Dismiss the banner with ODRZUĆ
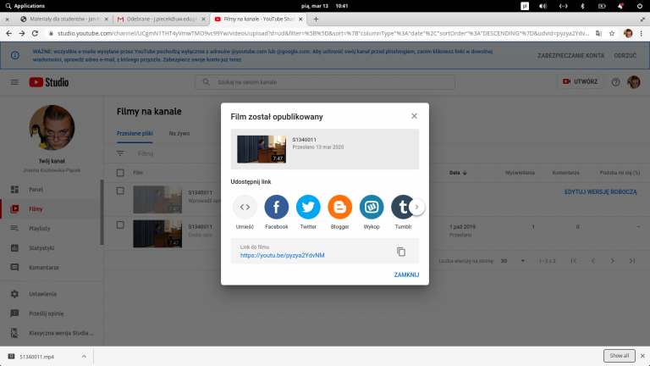The image size is (650, 366). 625,56
